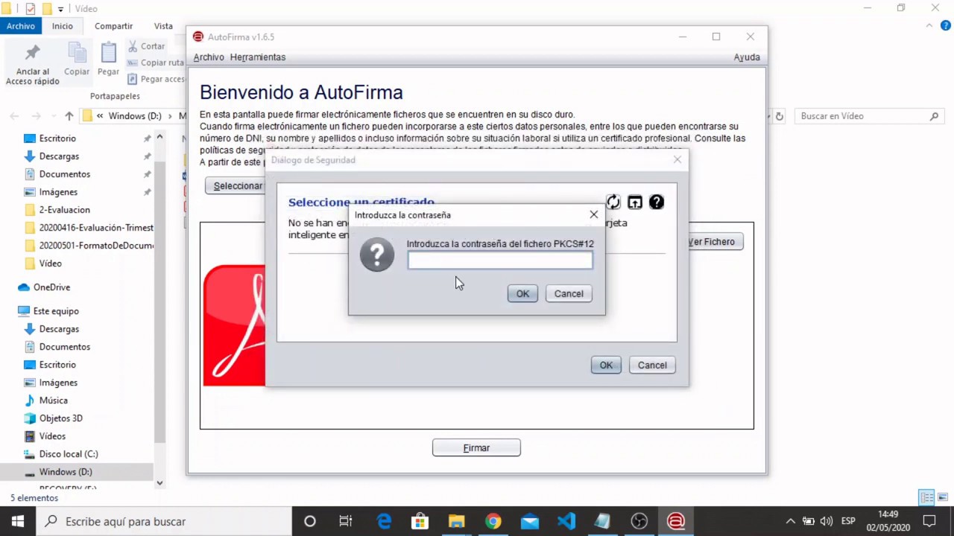This screenshot has width=954, height=536.
Task: Click Anclar al Acceso rápido in ribbon
Action: tap(33, 65)
